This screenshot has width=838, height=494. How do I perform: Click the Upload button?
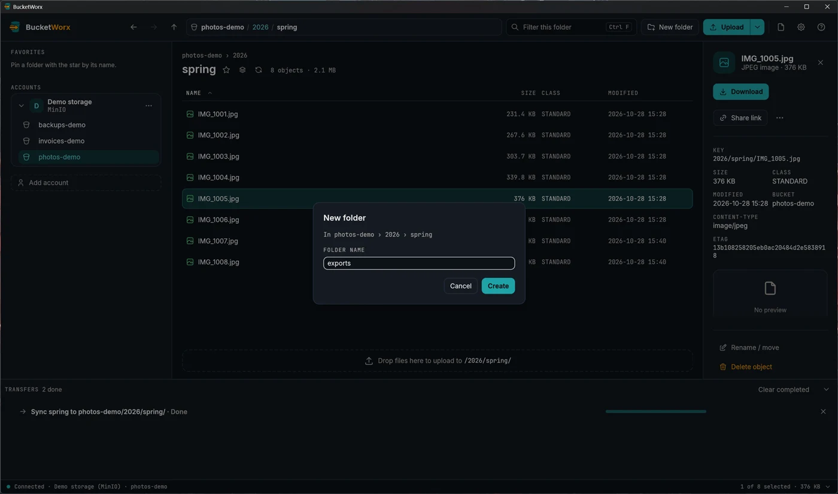[x=727, y=27]
